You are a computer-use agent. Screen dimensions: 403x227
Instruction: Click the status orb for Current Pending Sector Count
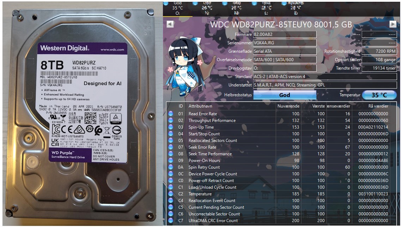[x=171, y=207]
